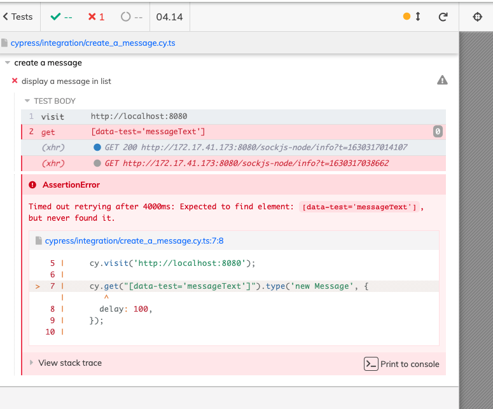Click the AssertionError exclamation icon

(32, 185)
